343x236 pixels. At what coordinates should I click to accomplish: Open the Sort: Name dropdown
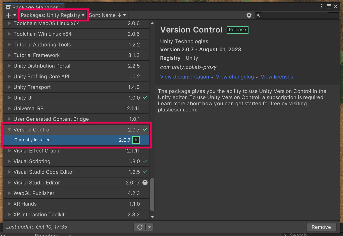tap(107, 15)
